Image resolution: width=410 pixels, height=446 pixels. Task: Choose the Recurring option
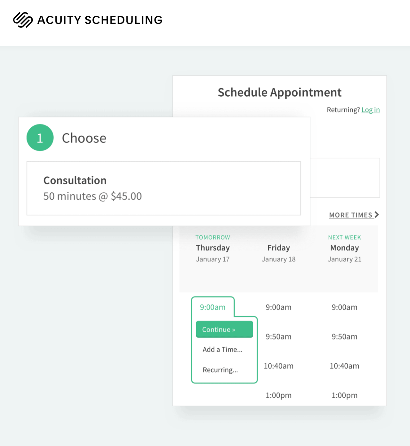[x=220, y=370]
